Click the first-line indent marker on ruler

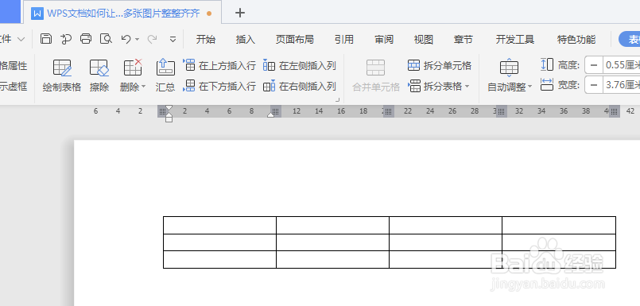point(169,108)
